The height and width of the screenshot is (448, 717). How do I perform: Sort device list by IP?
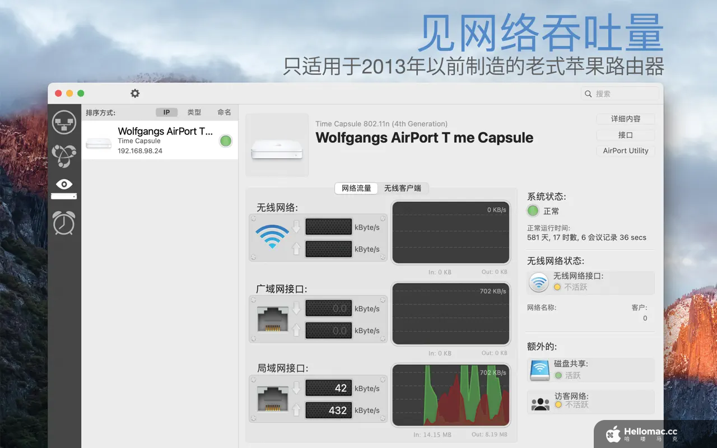coord(166,113)
